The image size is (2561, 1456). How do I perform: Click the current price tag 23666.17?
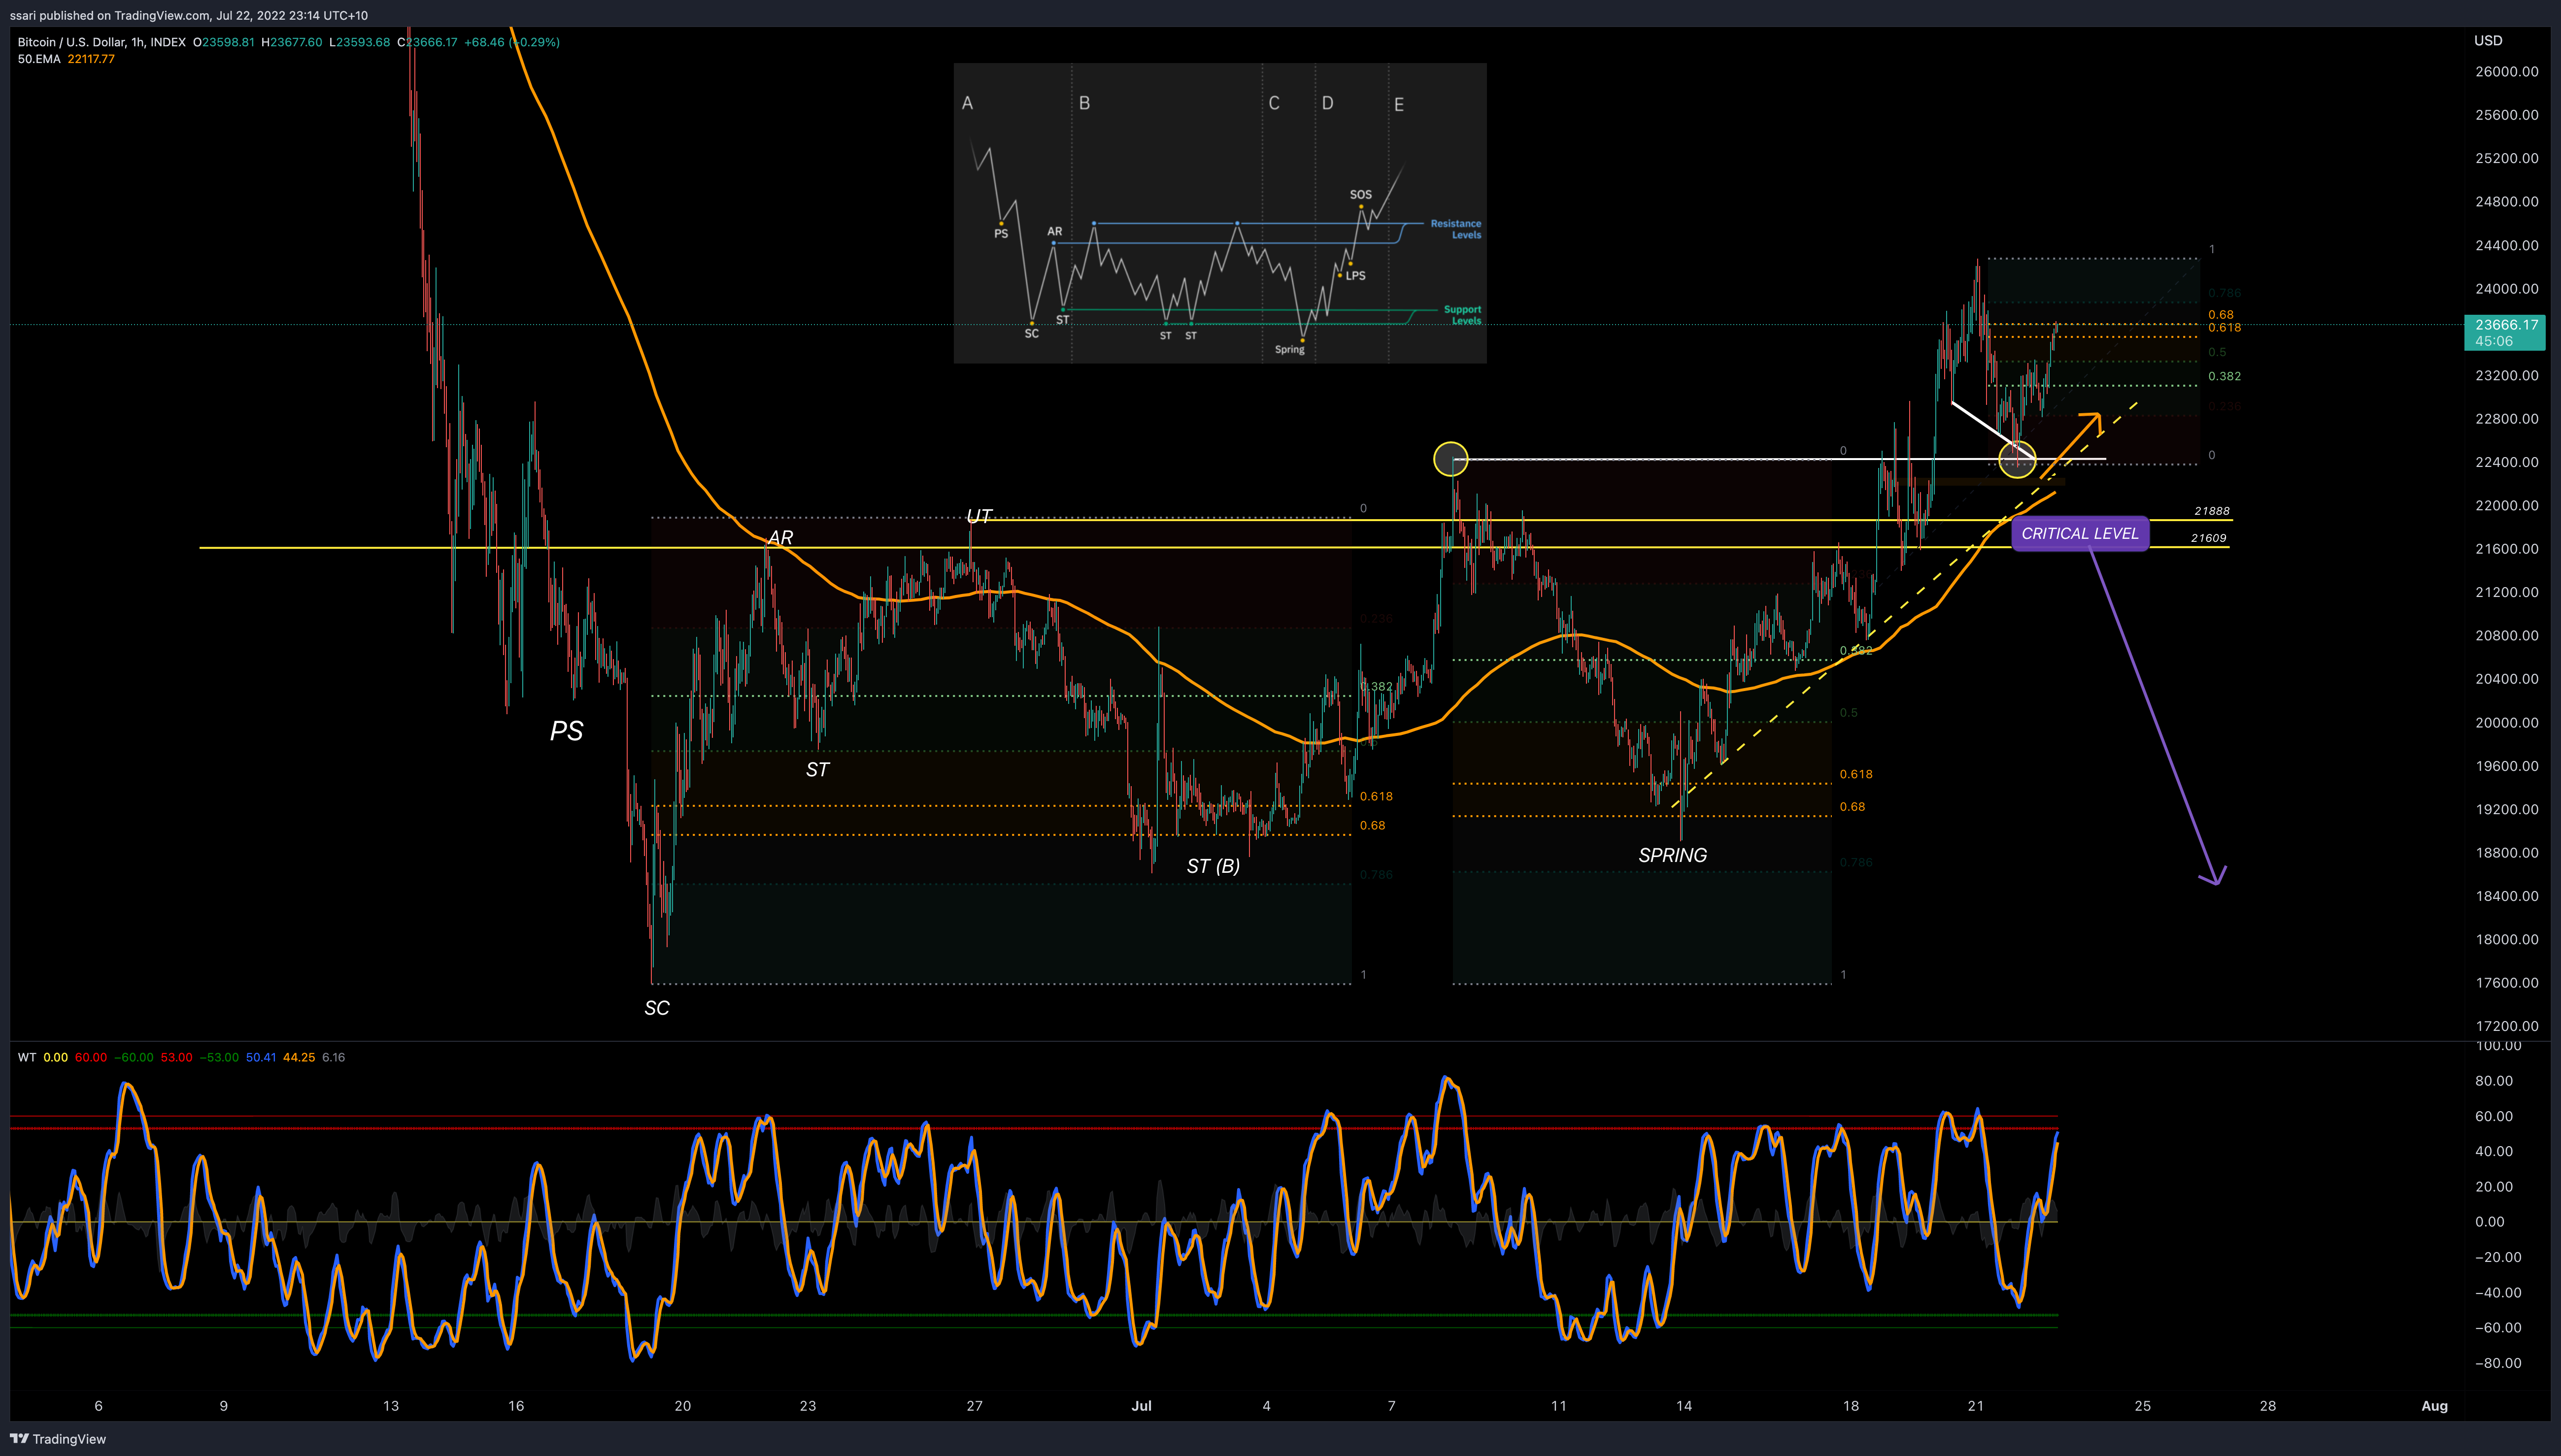2505,332
